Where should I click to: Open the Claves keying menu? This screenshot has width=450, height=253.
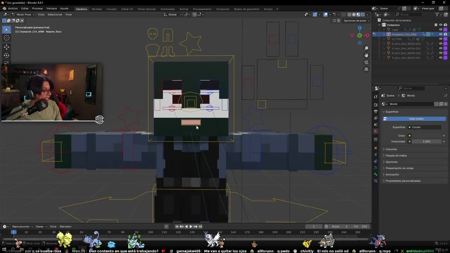click(x=41, y=227)
